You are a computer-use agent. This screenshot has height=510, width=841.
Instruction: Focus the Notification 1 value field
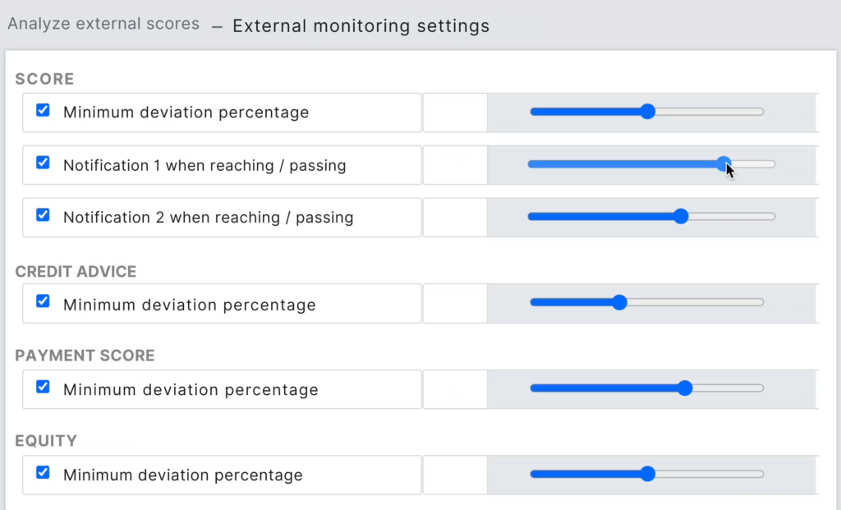coord(455,165)
